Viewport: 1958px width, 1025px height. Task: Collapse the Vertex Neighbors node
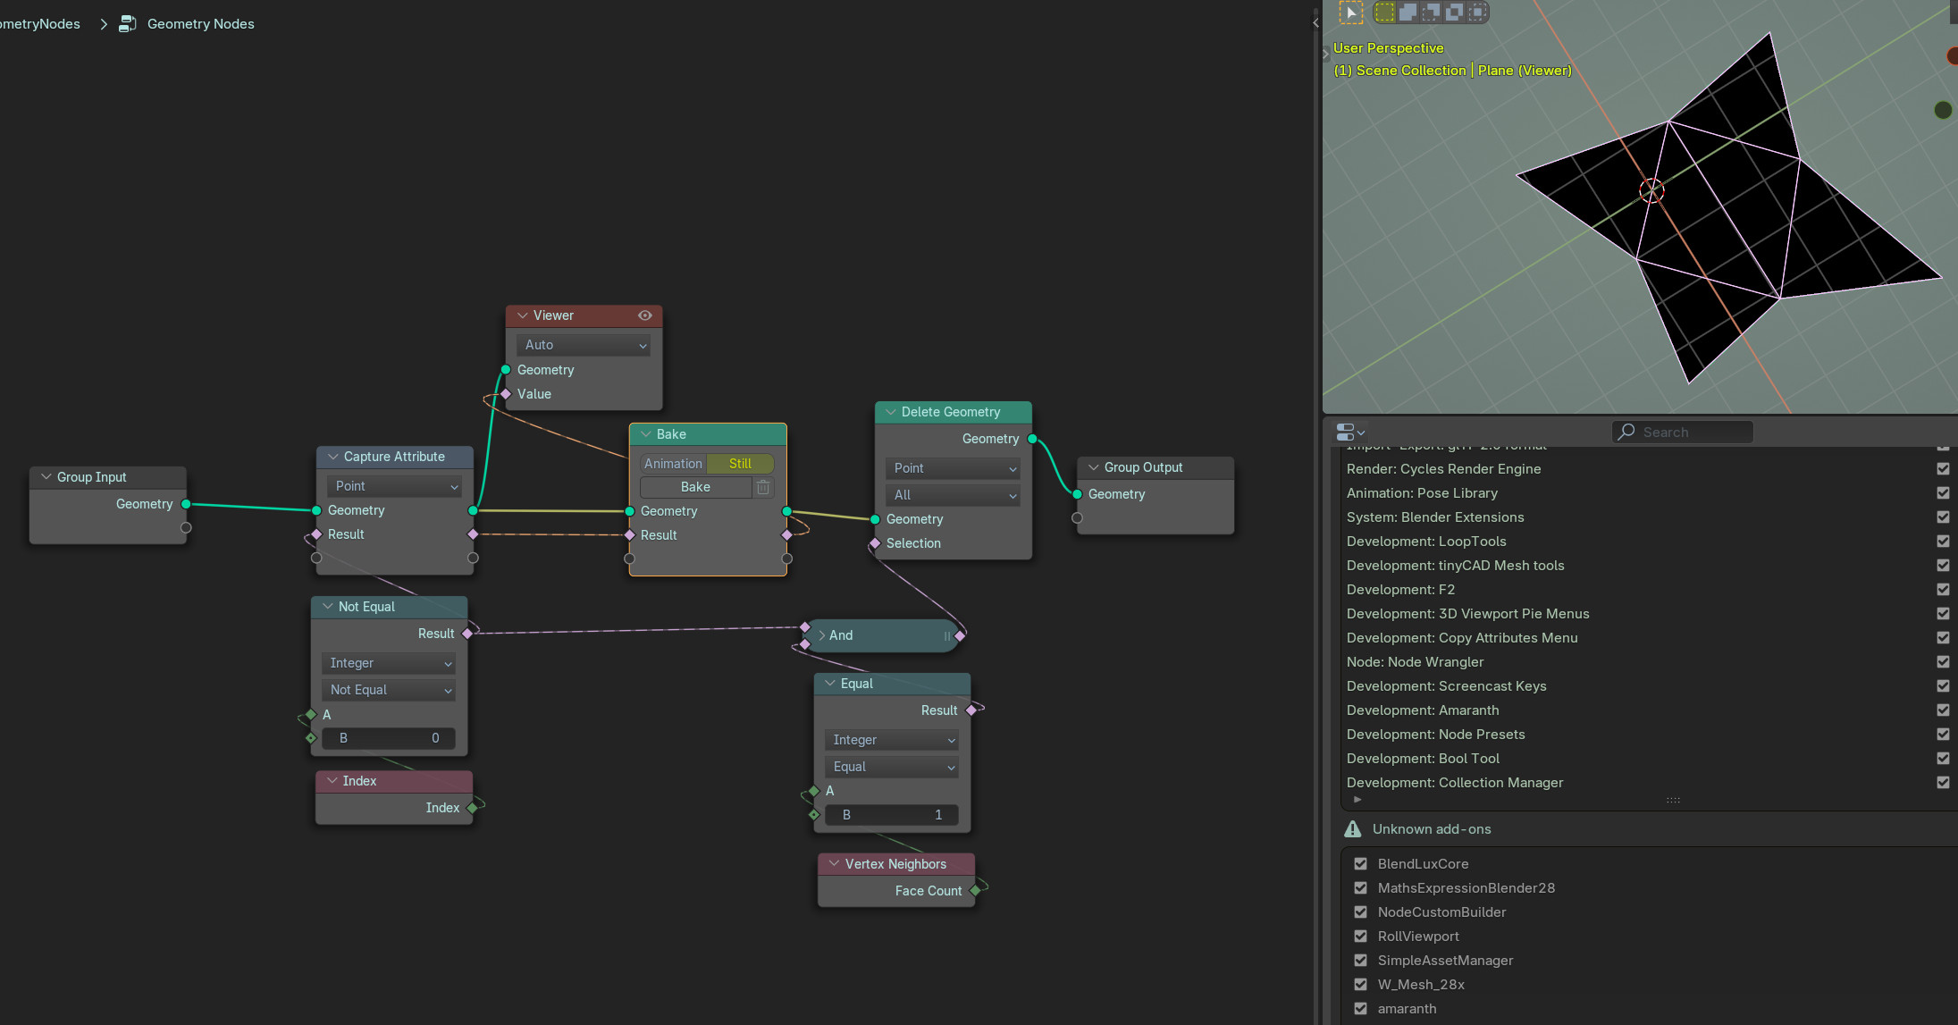pyautogui.click(x=834, y=864)
